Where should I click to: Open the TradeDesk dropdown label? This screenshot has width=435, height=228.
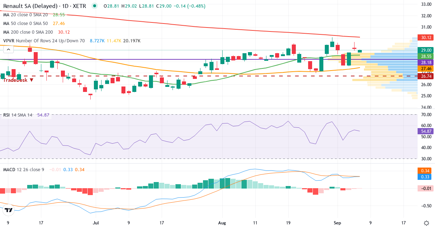[18, 80]
